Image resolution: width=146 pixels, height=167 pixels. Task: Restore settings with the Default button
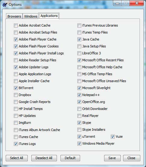(70, 158)
